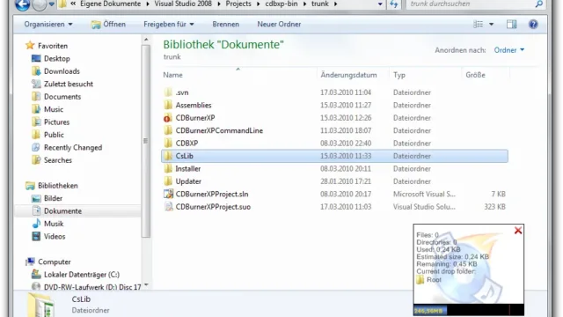563x317 pixels.
Task: Click the Brennen toolbar button
Action: pos(225,24)
